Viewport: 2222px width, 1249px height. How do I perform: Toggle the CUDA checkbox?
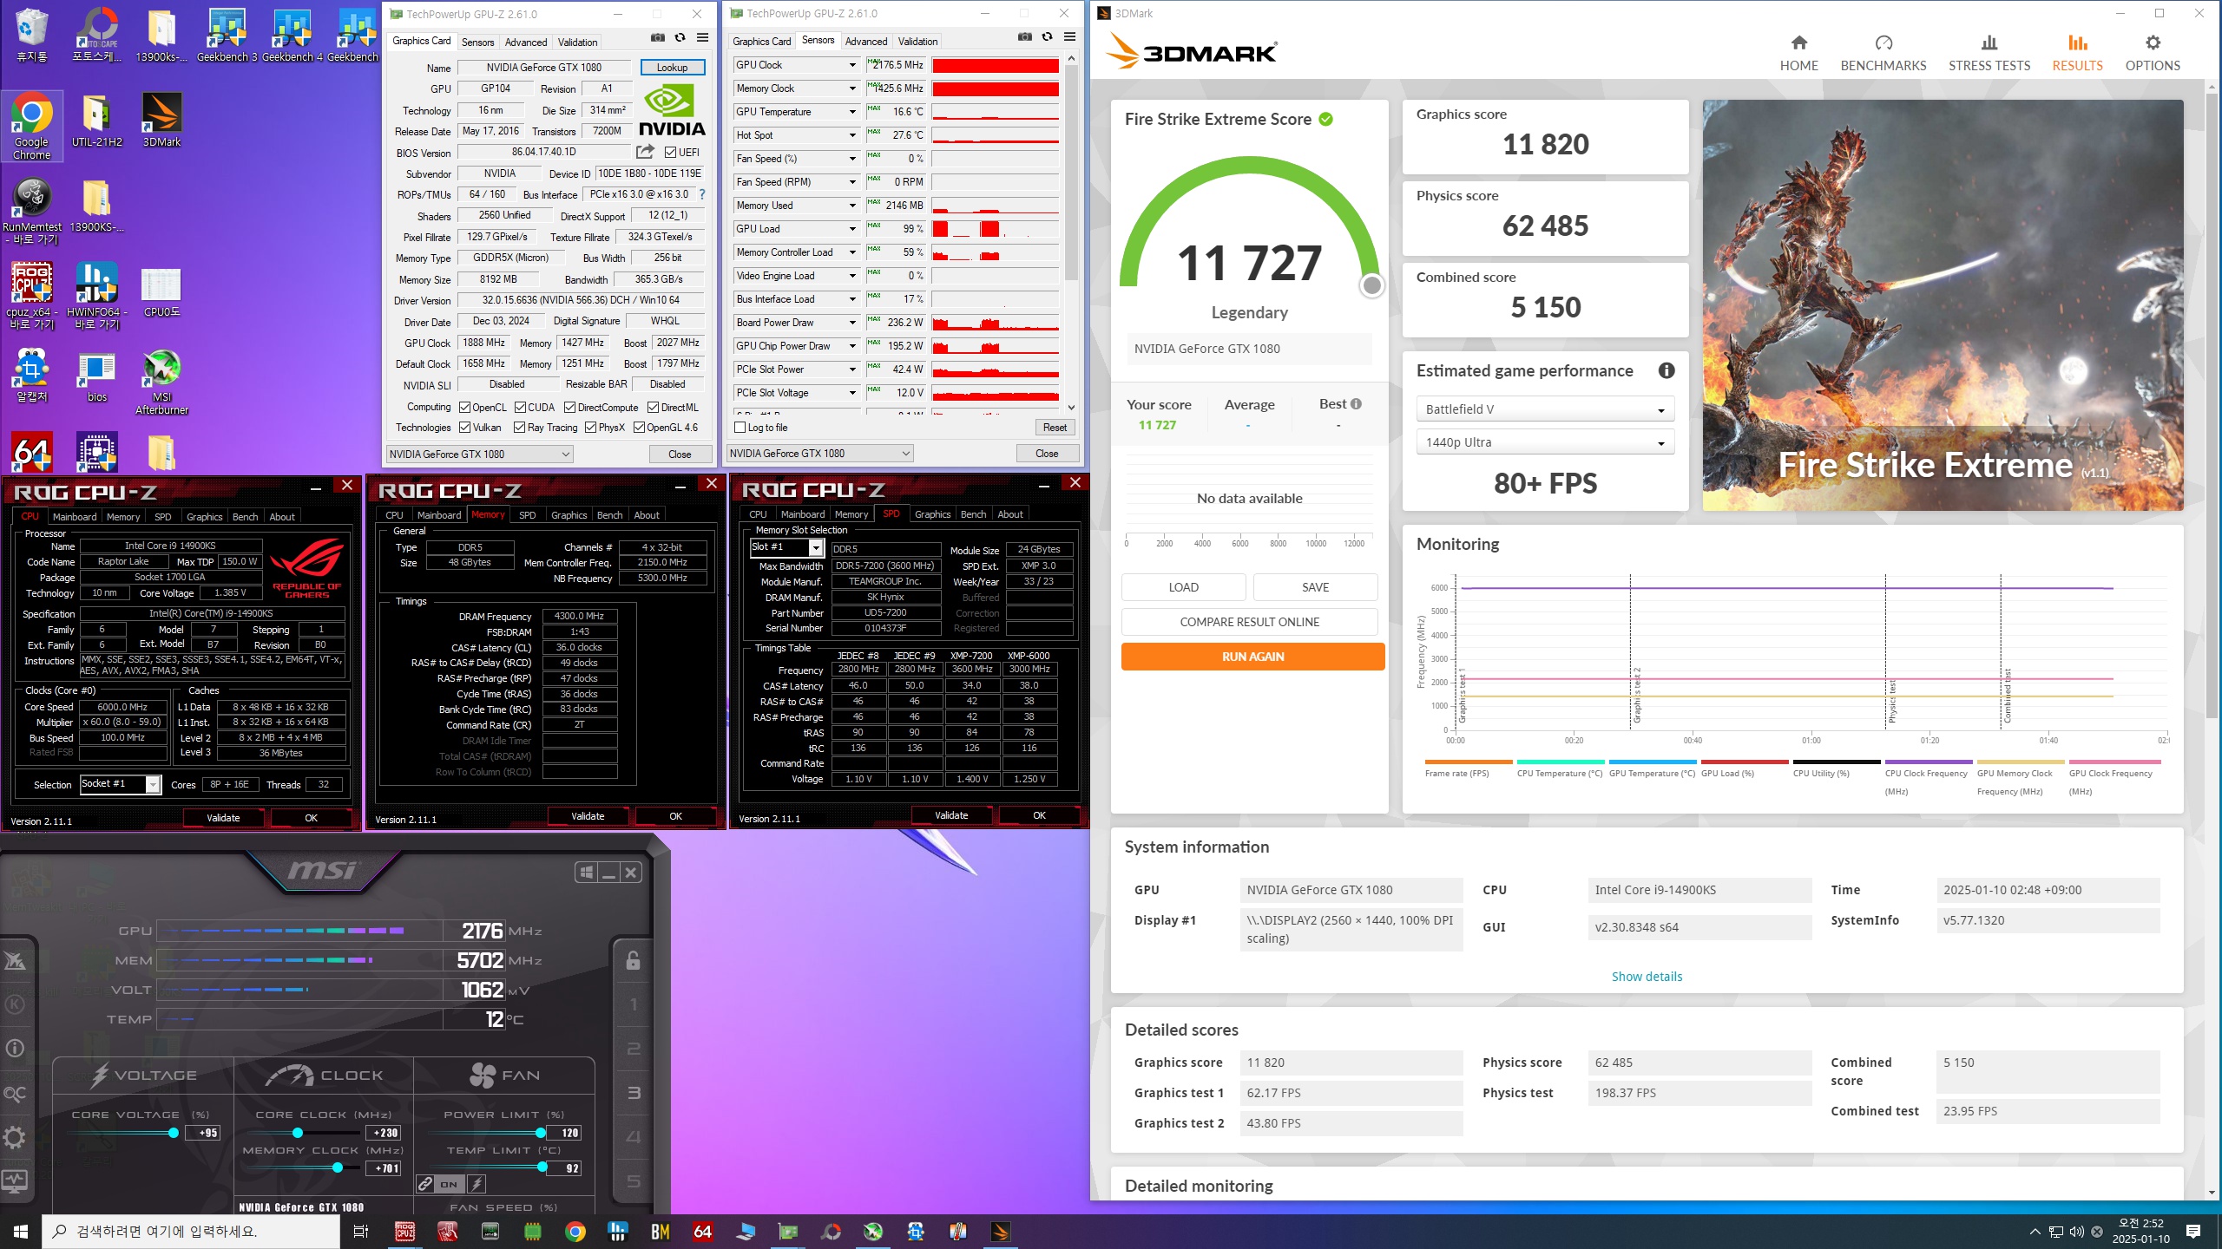coord(520,407)
